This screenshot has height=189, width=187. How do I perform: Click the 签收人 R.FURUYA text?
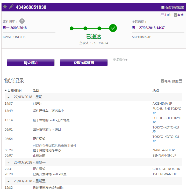click(x=94, y=43)
